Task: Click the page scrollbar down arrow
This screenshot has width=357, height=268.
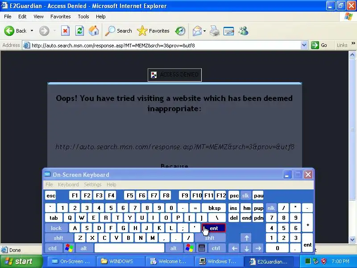Action: 352,239
